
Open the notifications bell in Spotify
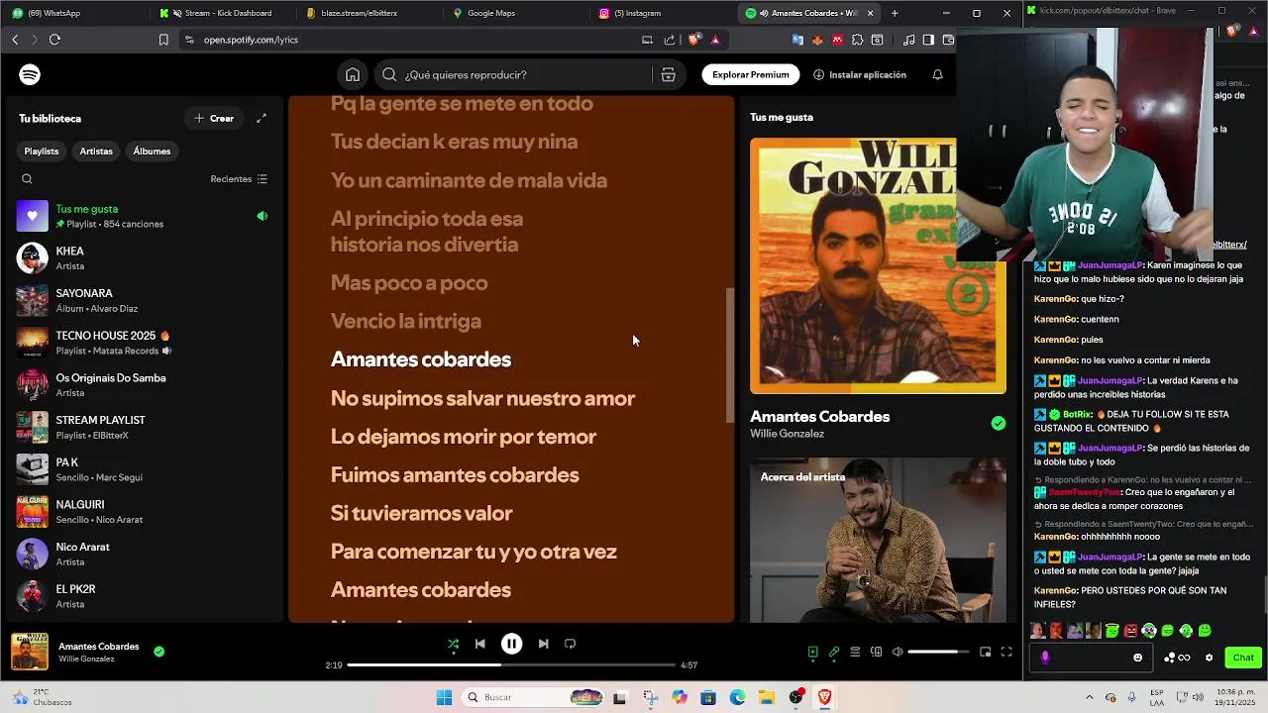click(x=937, y=75)
